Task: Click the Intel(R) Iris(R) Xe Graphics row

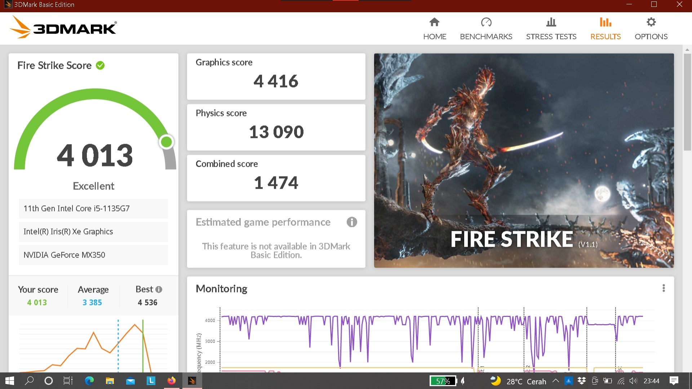Action: tap(93, 232)
